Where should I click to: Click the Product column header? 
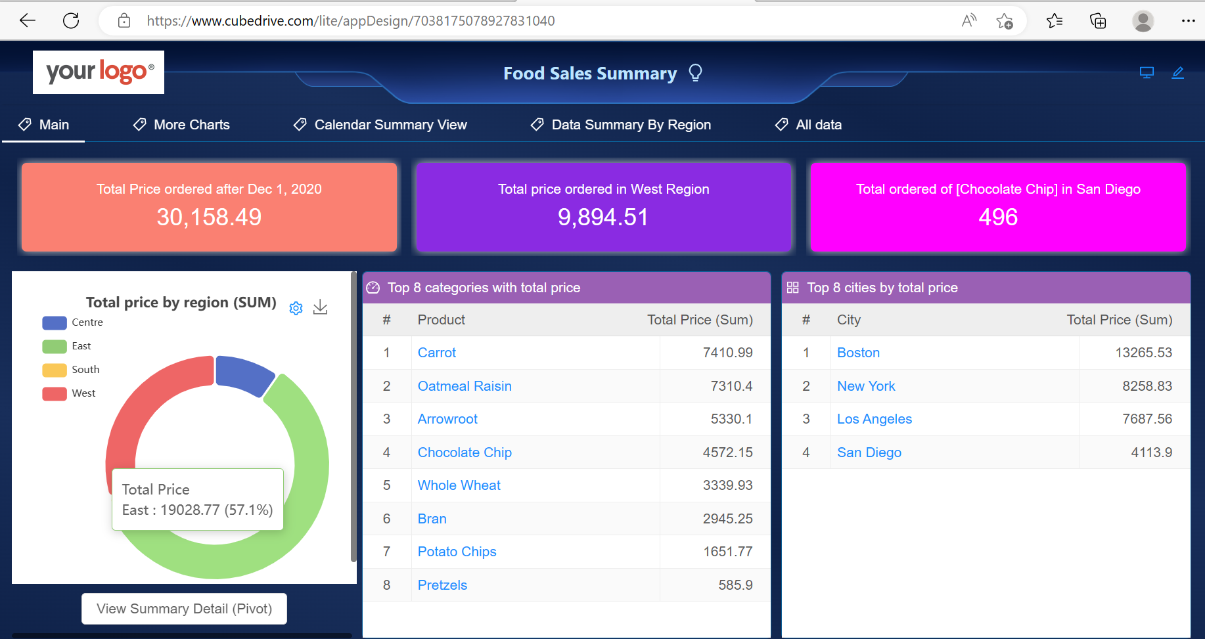pos(442,320)
